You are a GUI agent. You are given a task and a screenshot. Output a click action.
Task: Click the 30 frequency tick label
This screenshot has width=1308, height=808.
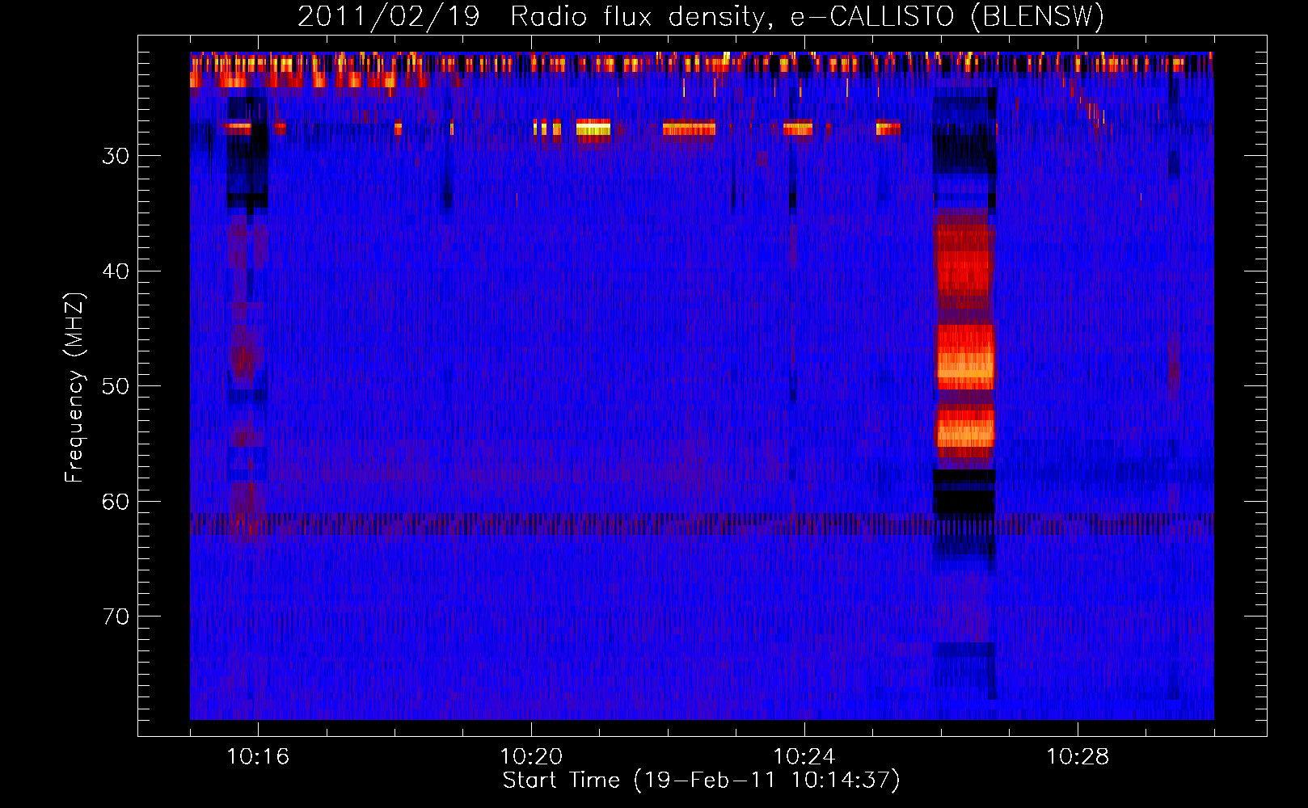pyautogui.click(x=116, y=156)
